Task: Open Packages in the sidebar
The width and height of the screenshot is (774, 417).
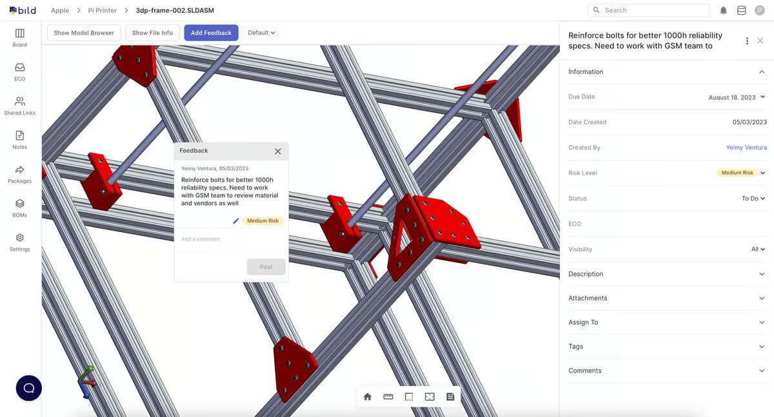Action: click(x=20, y=174)
